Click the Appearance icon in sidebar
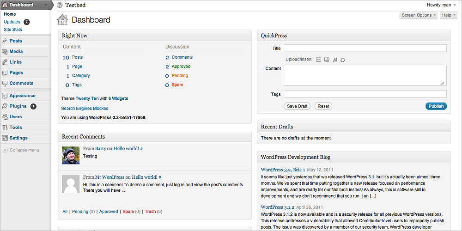 5,96
